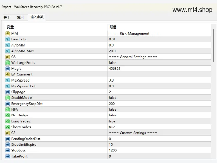Select the EmergencyStopDist variable name
This screenshot has width=217, height=163.
tap(27, 104)
